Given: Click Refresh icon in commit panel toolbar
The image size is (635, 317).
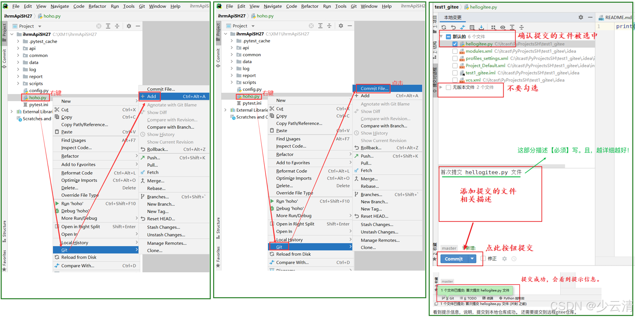Looking at the screenshot, I should 444,27.
